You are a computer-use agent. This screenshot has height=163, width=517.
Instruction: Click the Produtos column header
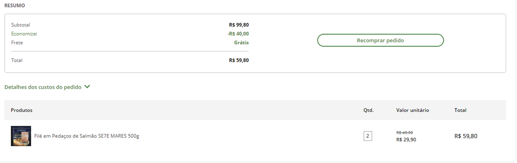pyautogui.click(x=22, y=110)
